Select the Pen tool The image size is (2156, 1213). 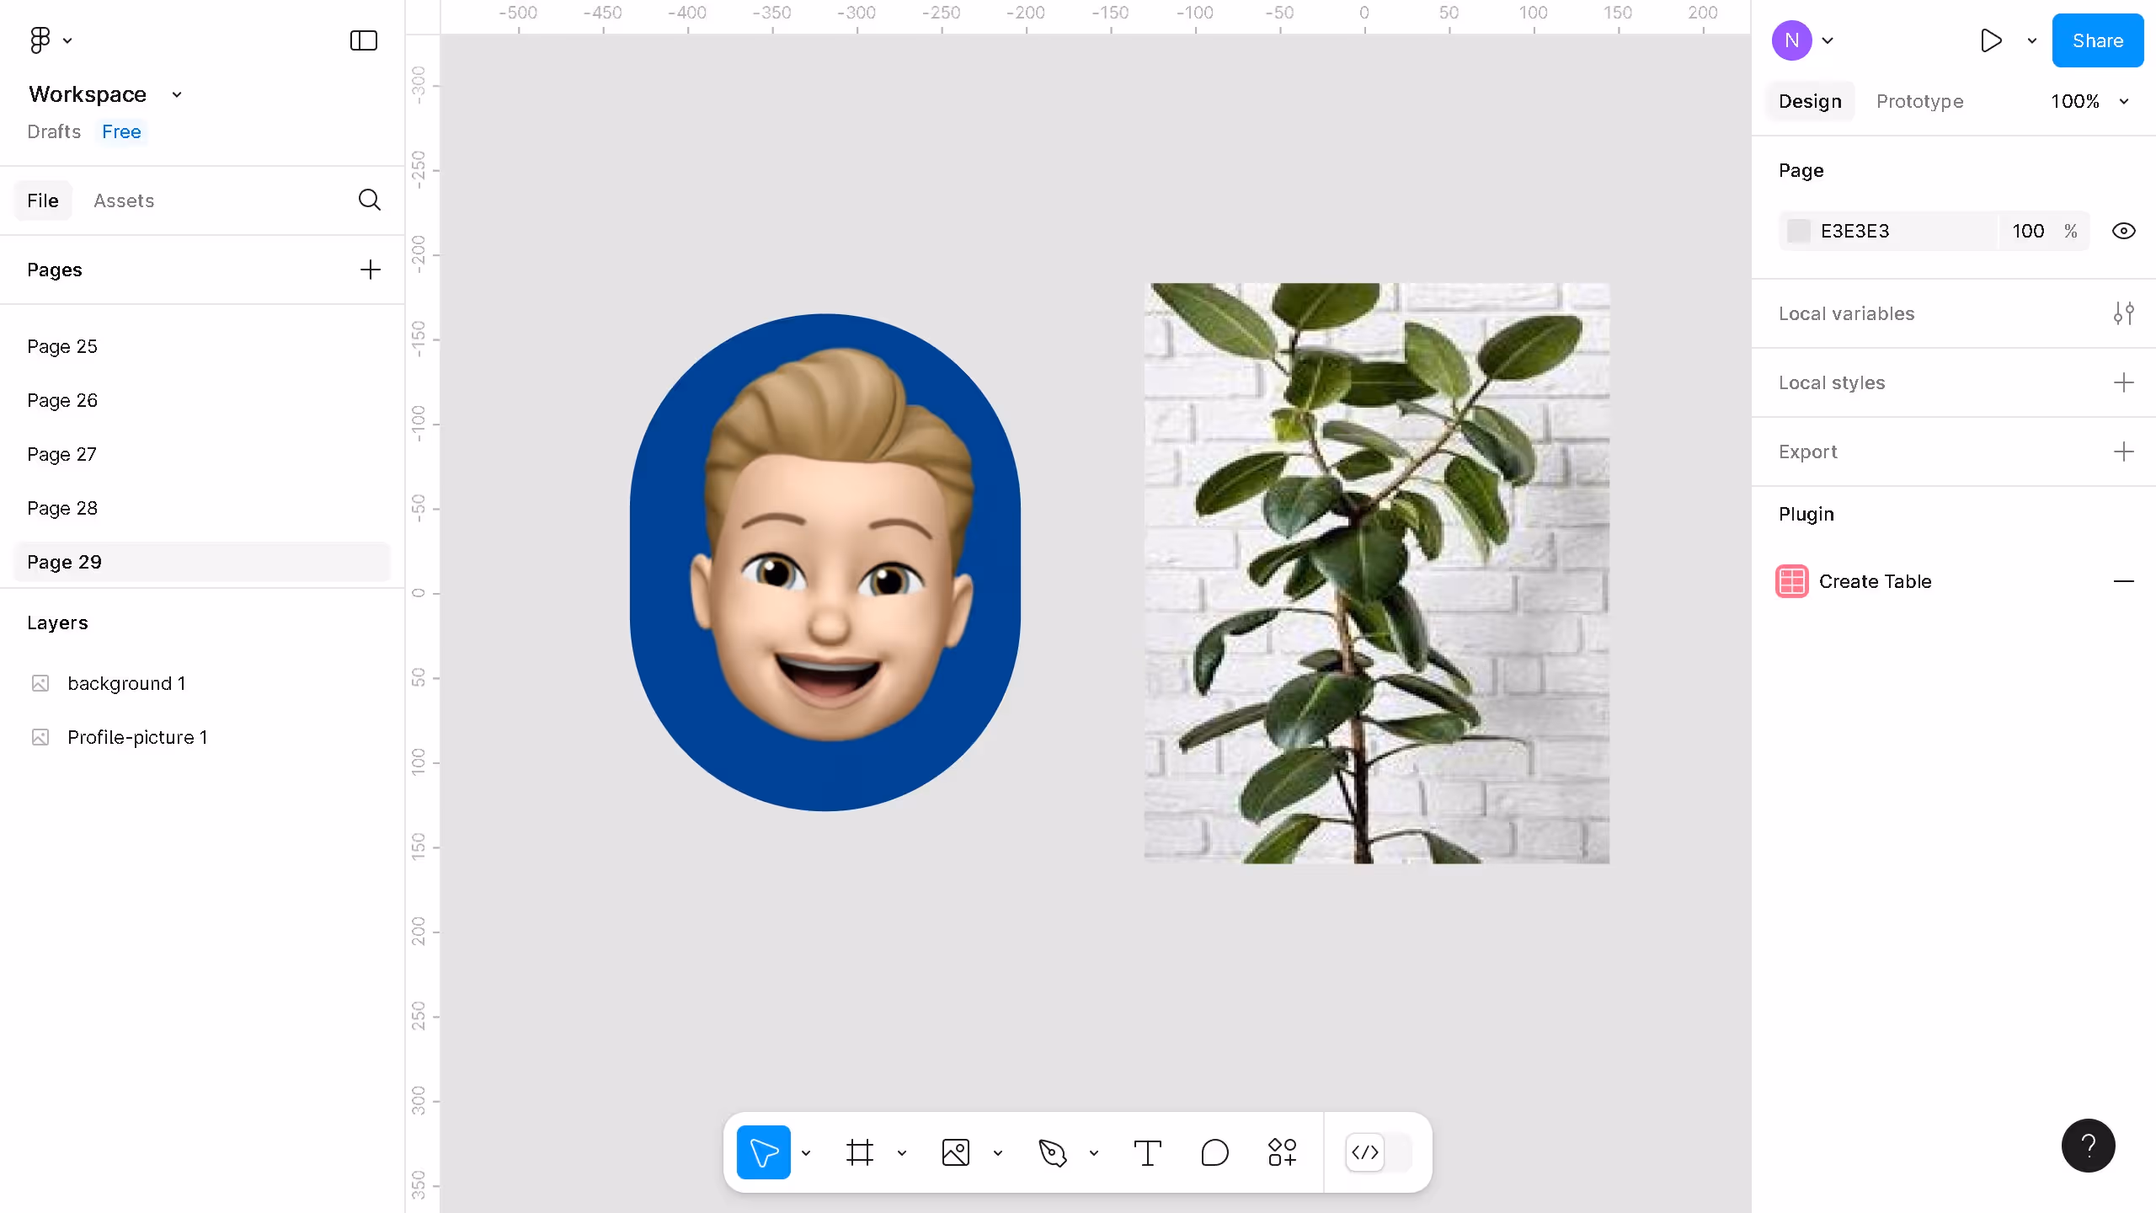(1052, 1152)
